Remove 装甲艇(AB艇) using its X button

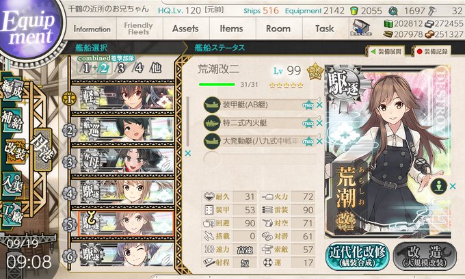pos(319,105)
